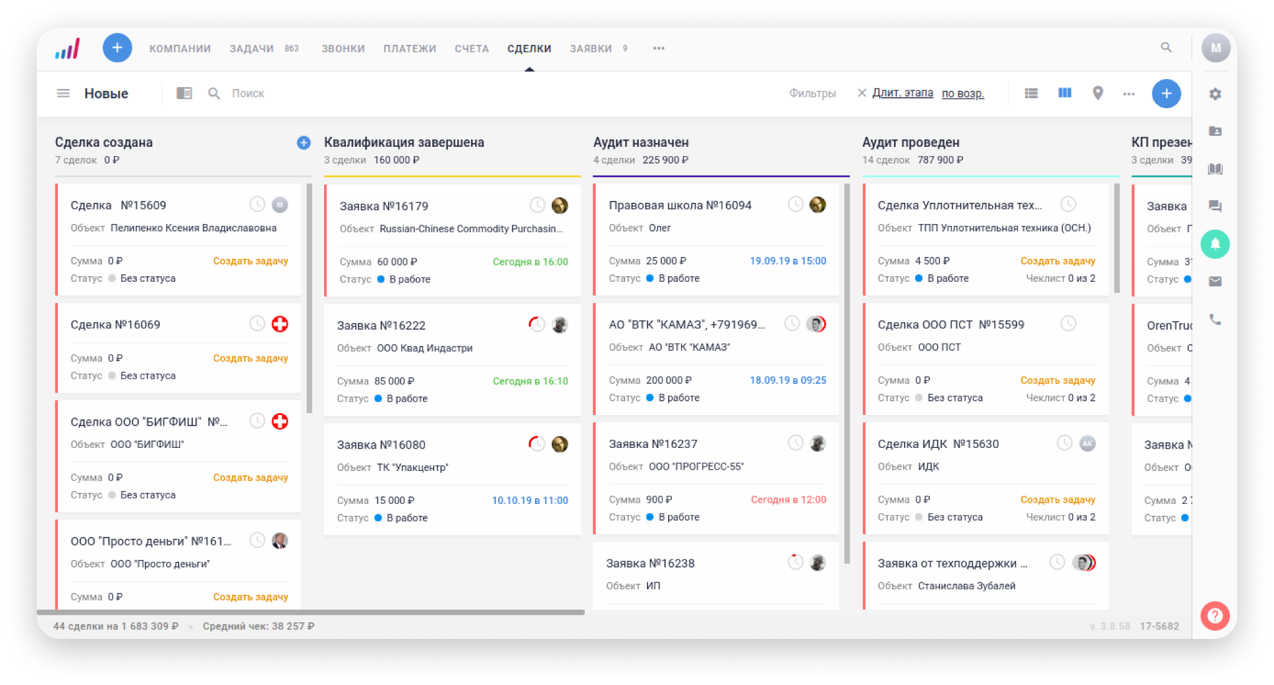This screenshot has width=1274, height=685.
Task: Open the settings gear in right sidebar
Action: [1215, 94]
